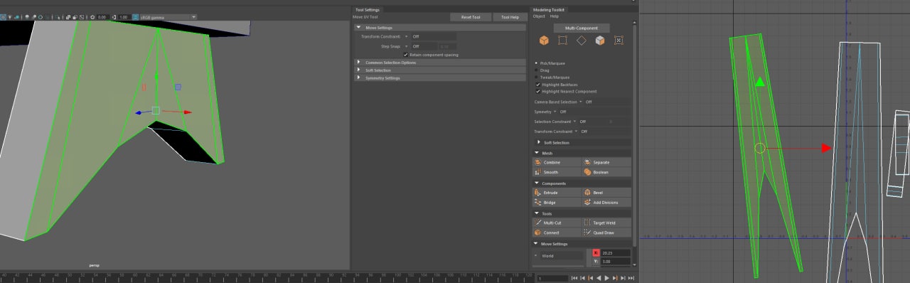910x283 pixels.
Task: Select UV selection mode icon
Action: click(619, 41)
